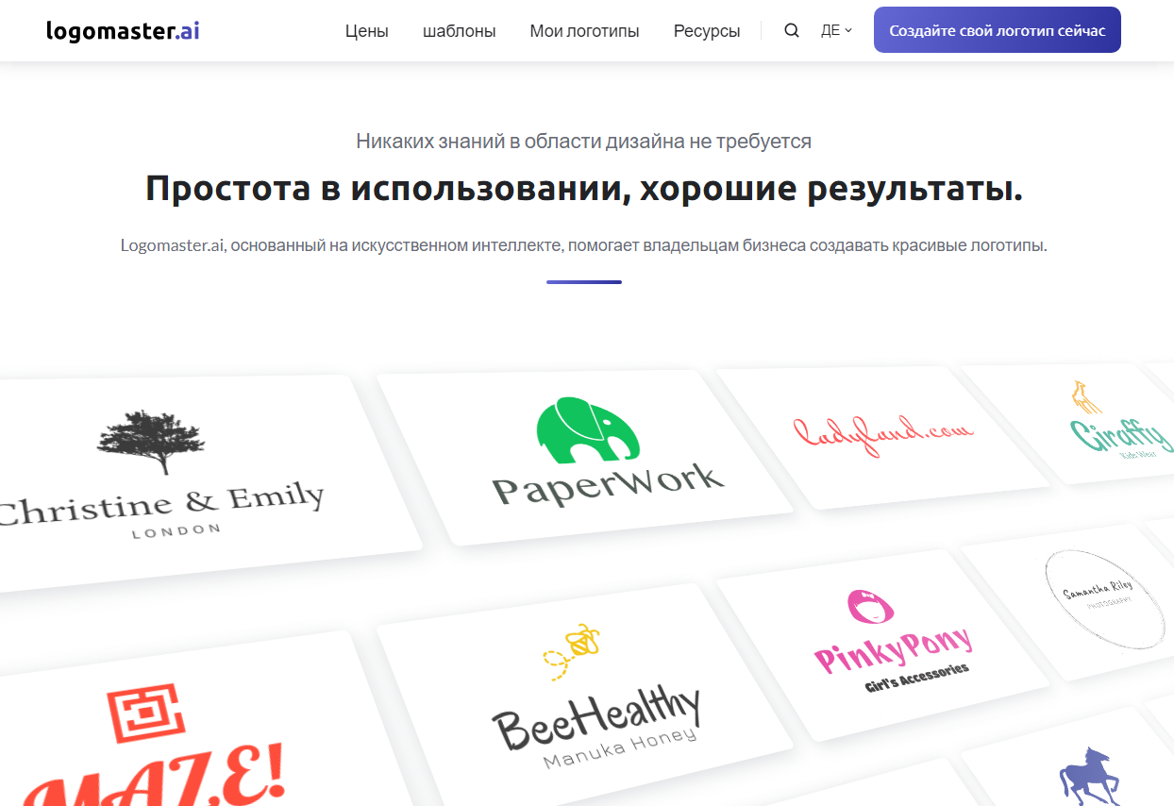Click the logomaster.ai home logo

tap(123, 30)
